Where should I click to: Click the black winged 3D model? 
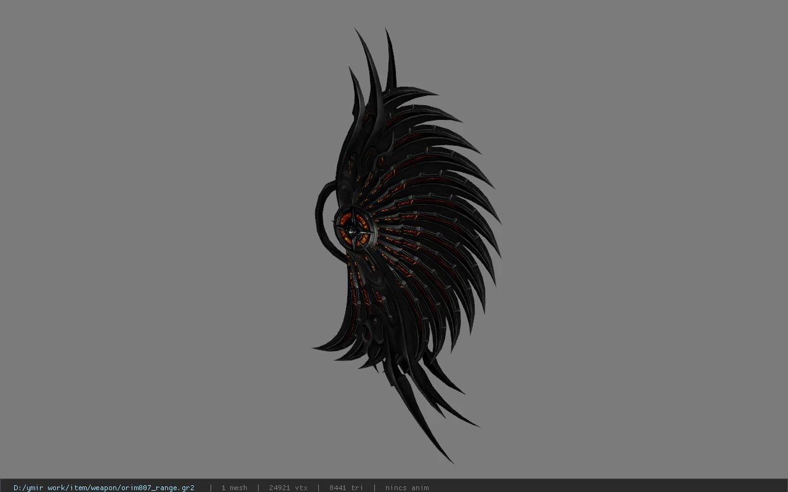(406, 246)
